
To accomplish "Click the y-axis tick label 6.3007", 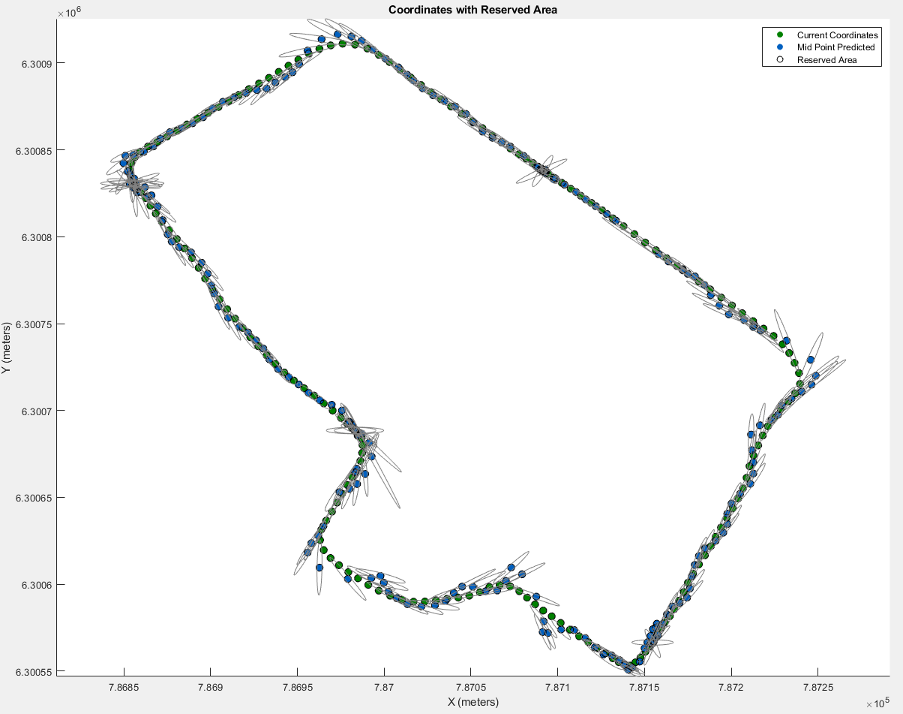I will (x=35, y=411).
